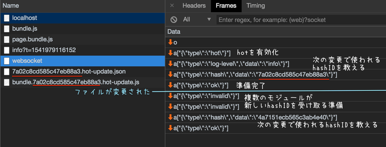
Task: Click the websocket request icon
Action: click(x=7, y=61)
